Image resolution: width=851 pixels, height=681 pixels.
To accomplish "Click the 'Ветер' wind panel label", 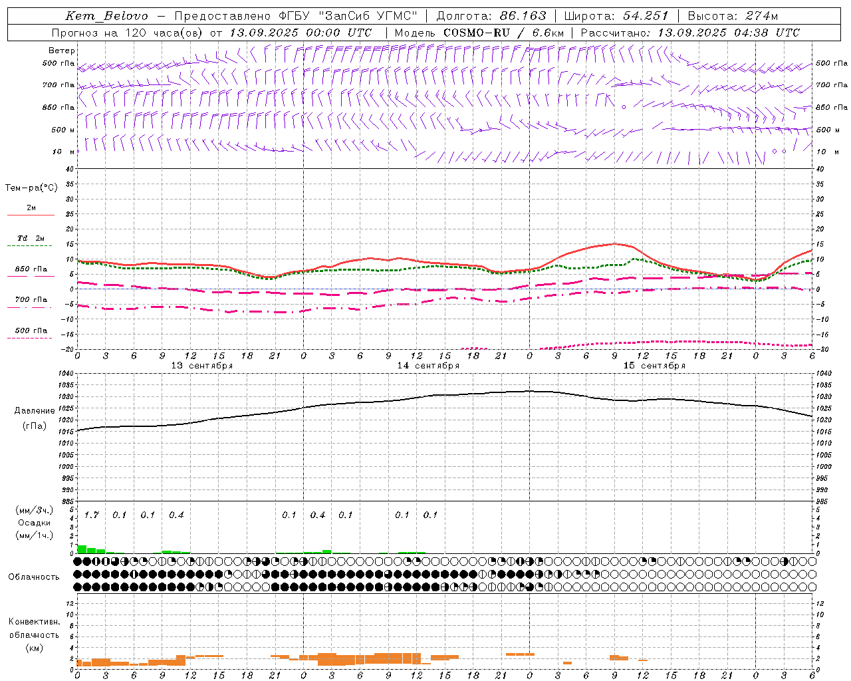I will pyautogui.click(x=61, y=51).
